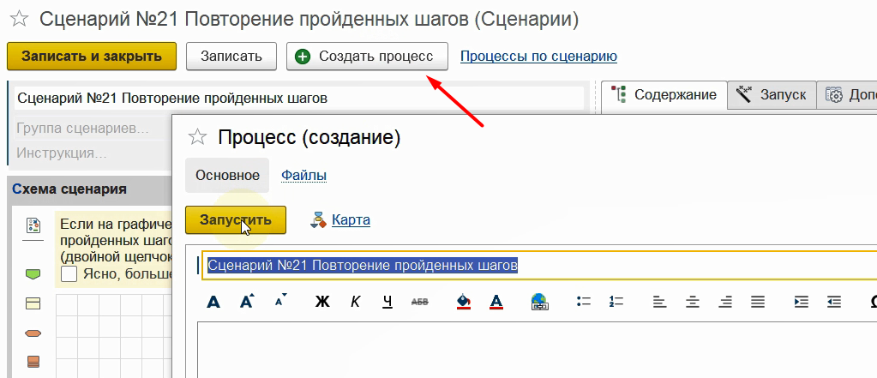Add scenario to favorites with the star icon
877x378 pixels.
coord(19,20)
